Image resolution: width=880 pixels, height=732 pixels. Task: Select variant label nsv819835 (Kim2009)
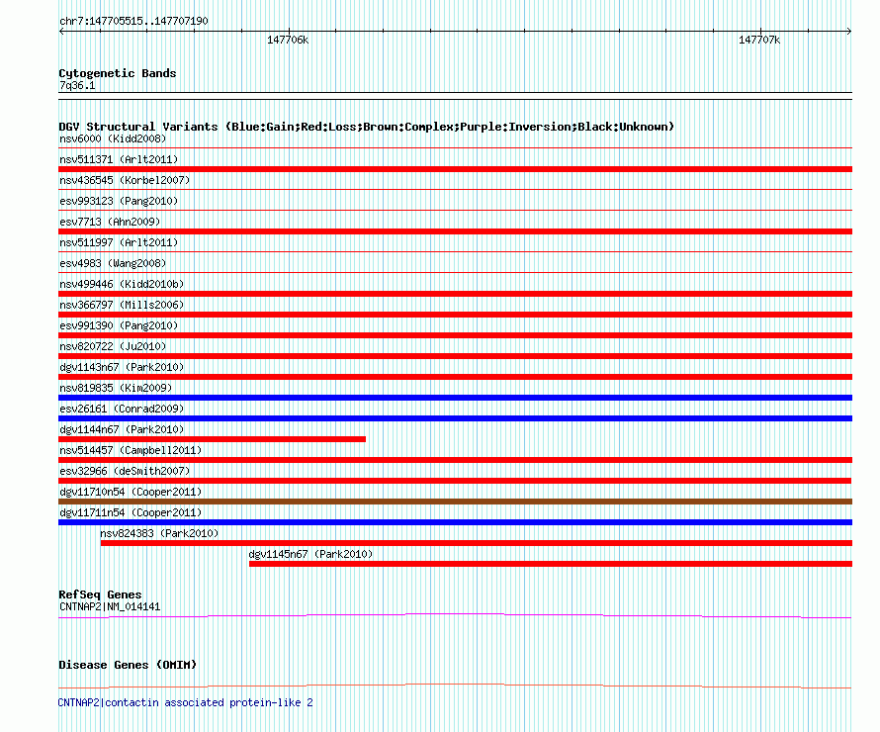116,388
